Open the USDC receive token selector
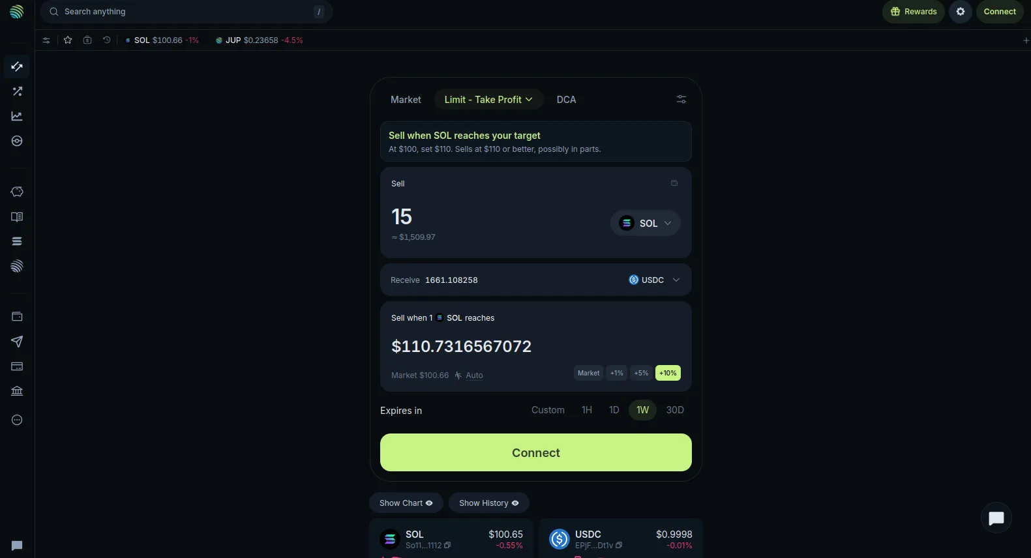This screenshot has width=1031, height=558. click(654, 280)
